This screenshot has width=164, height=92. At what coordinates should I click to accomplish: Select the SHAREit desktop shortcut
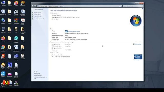pos(3,74)
